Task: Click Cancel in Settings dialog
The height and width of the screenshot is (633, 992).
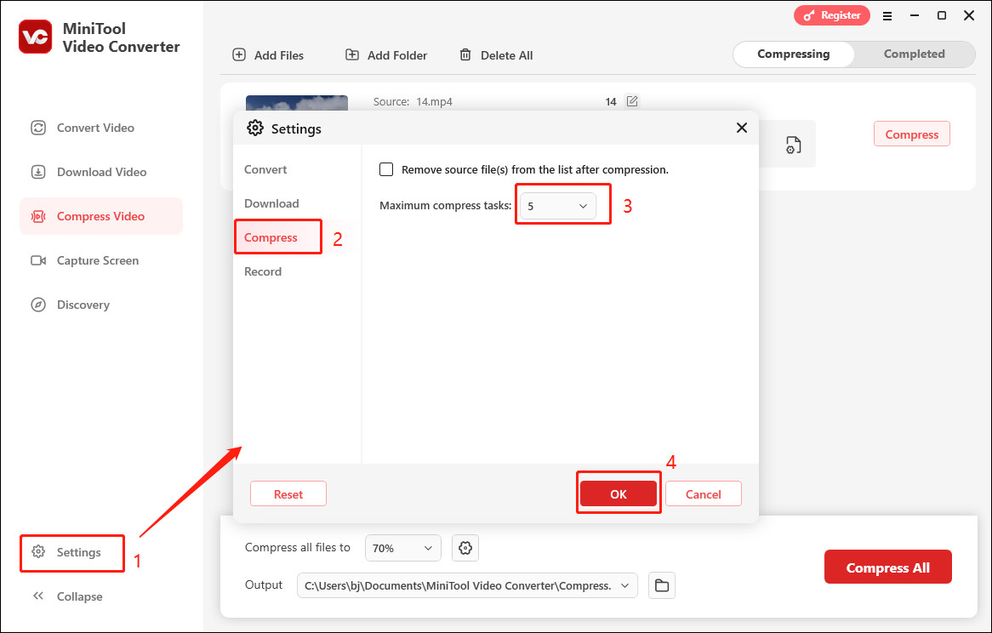Action: click(704, 493)
